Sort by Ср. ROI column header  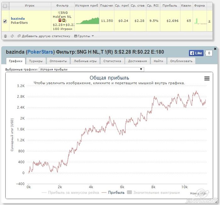[x=153, y=6]
